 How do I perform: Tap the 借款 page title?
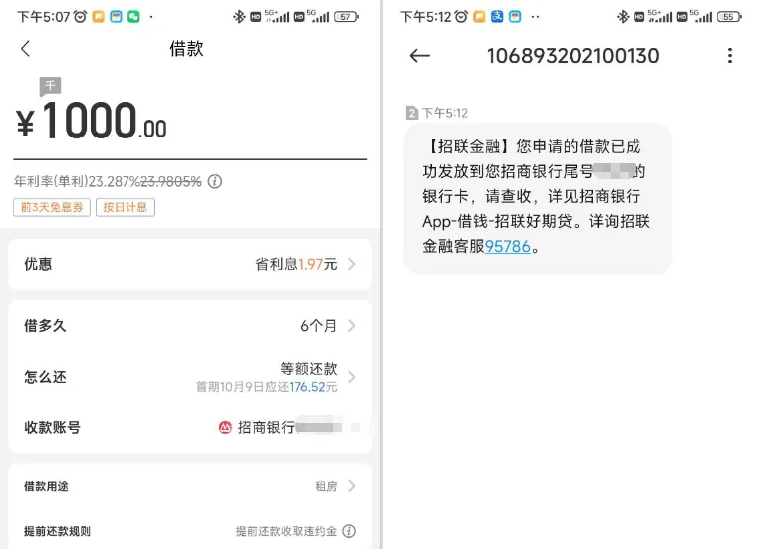pyautogui.click(x=186, y=49)
